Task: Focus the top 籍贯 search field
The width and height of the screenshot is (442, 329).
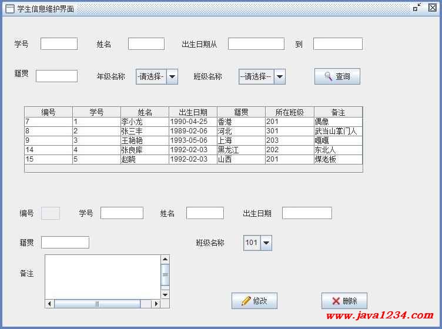Action: pos(56,76)
